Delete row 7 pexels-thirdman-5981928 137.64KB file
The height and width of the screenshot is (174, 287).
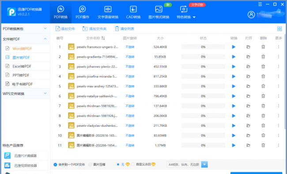[263, 106]
